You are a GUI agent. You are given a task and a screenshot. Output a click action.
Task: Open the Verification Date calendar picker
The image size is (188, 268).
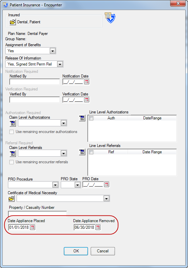coord(87,100)
